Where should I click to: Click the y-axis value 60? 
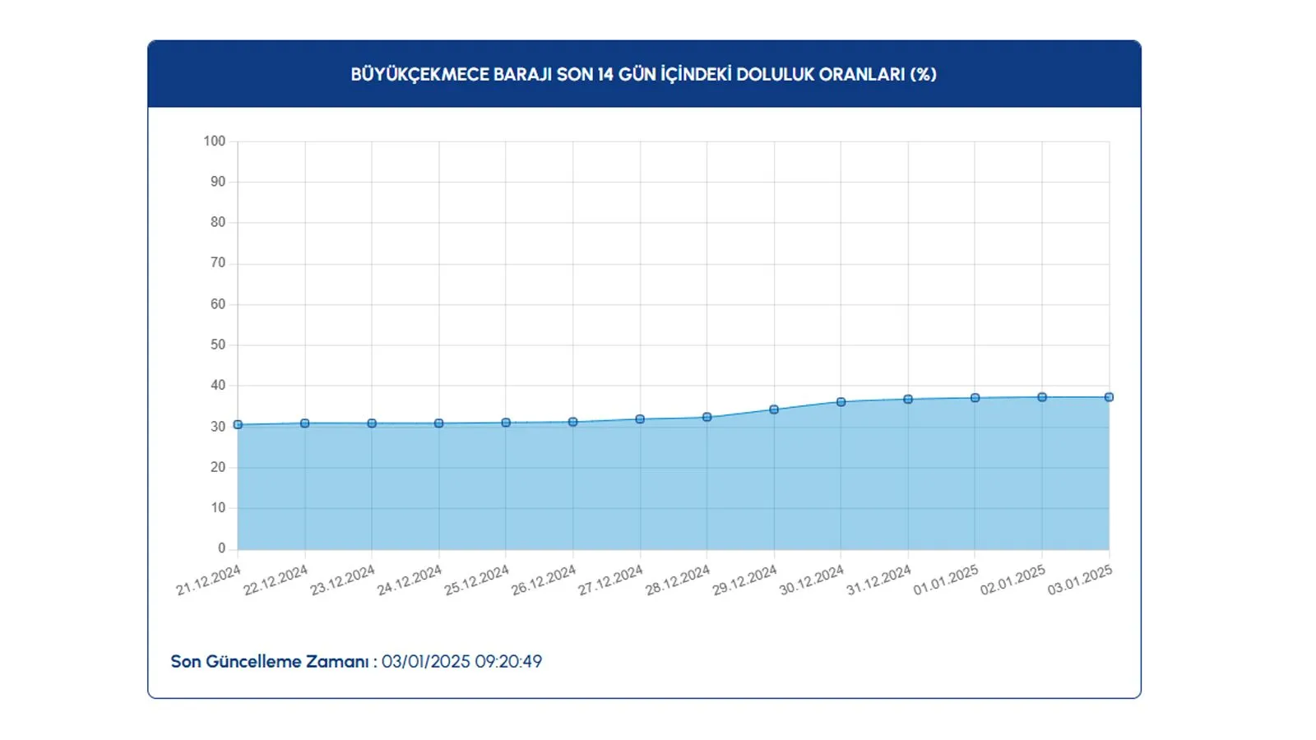click(x=218, y=304)
